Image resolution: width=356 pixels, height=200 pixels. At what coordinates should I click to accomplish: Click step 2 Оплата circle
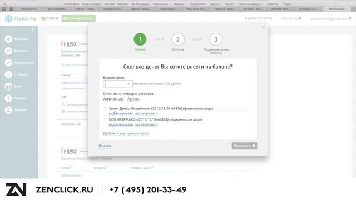point(178,39)
